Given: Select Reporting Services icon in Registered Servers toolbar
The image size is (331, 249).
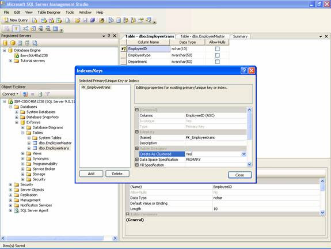Looking at the screenshot, I should tap(20, 43).
